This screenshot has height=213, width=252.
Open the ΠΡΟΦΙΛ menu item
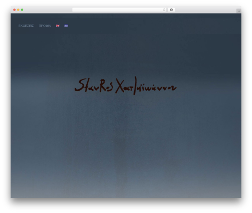pos(45,26)
